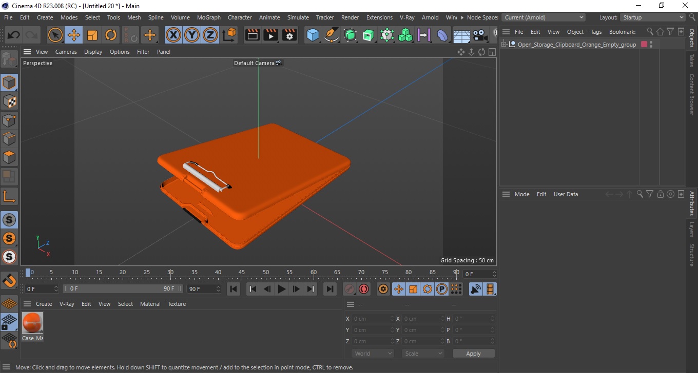
Task: Switch to Polygons mode
Action: (9, 157)
